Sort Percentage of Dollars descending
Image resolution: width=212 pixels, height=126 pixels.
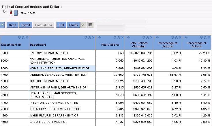coord(201,37)
